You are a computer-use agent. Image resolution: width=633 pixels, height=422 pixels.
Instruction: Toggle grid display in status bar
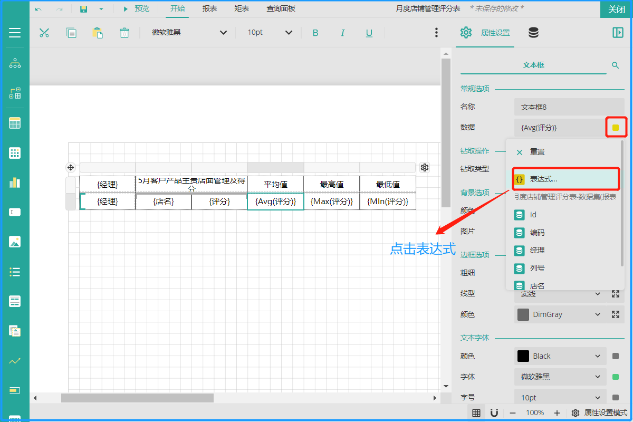click(x=476, y=413)
